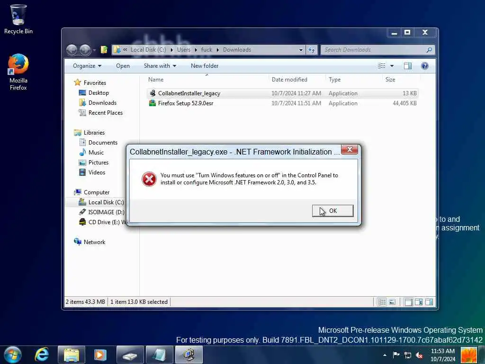The width and height of the screenshot is (485, 364).
Task: Click the Windows Explorer taskbar button
Action: (x=72, y=355)
